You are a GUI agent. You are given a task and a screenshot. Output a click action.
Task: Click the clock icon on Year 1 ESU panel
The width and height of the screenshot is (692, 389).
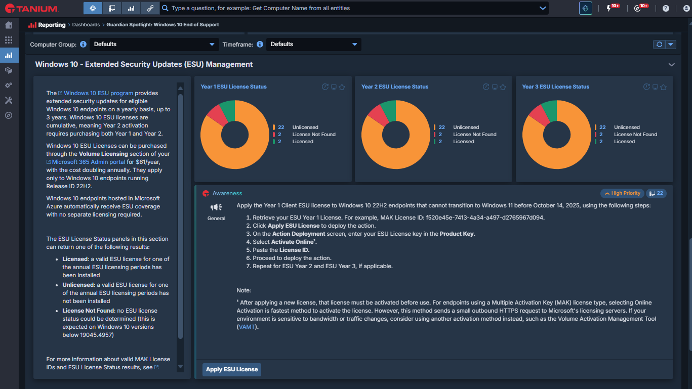click(325, 87)
